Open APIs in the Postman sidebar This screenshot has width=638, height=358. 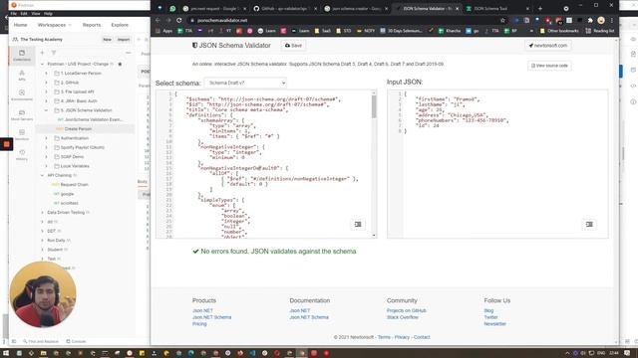22,76
